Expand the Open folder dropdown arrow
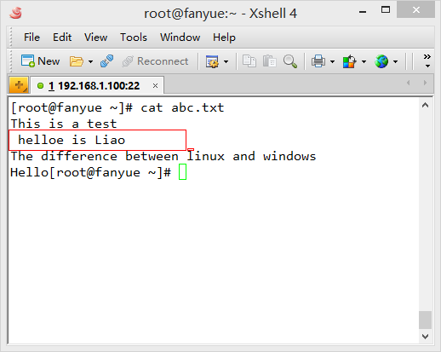Screen dimensions: 441x352 point(90,61)
